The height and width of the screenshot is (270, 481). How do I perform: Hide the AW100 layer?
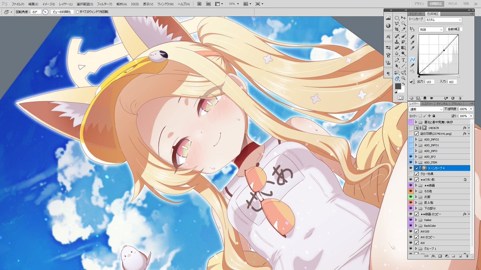click(x=410, y=231)
